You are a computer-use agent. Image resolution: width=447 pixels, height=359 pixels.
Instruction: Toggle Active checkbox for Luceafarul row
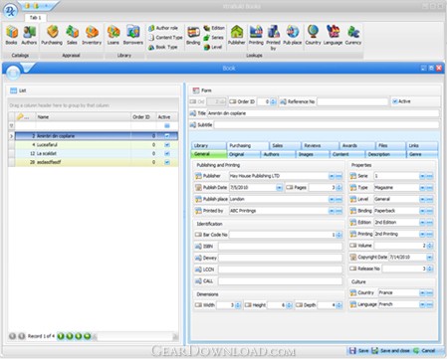(x=167, y=145)
